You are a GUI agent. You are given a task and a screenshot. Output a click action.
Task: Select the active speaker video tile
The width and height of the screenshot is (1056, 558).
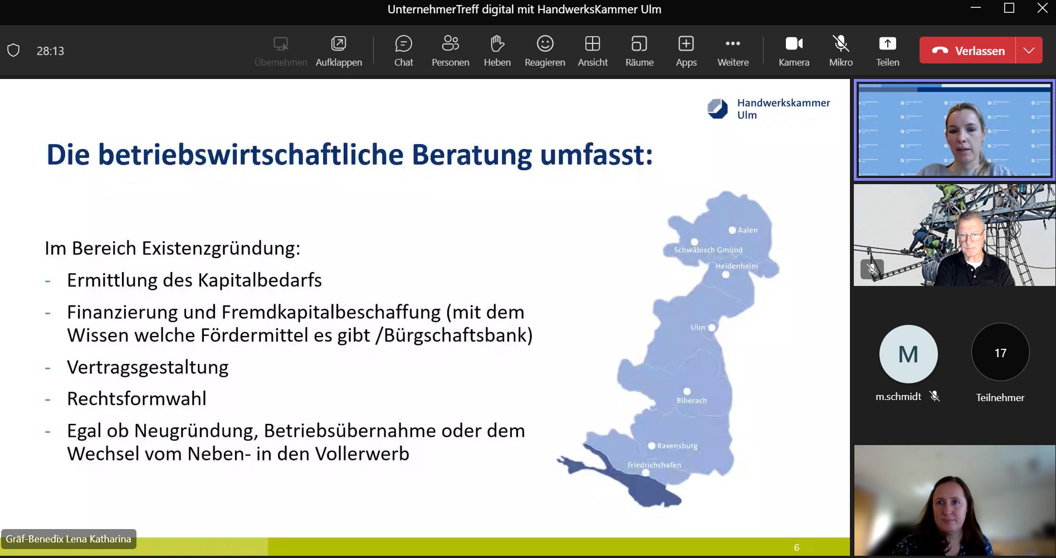point(954,130)
